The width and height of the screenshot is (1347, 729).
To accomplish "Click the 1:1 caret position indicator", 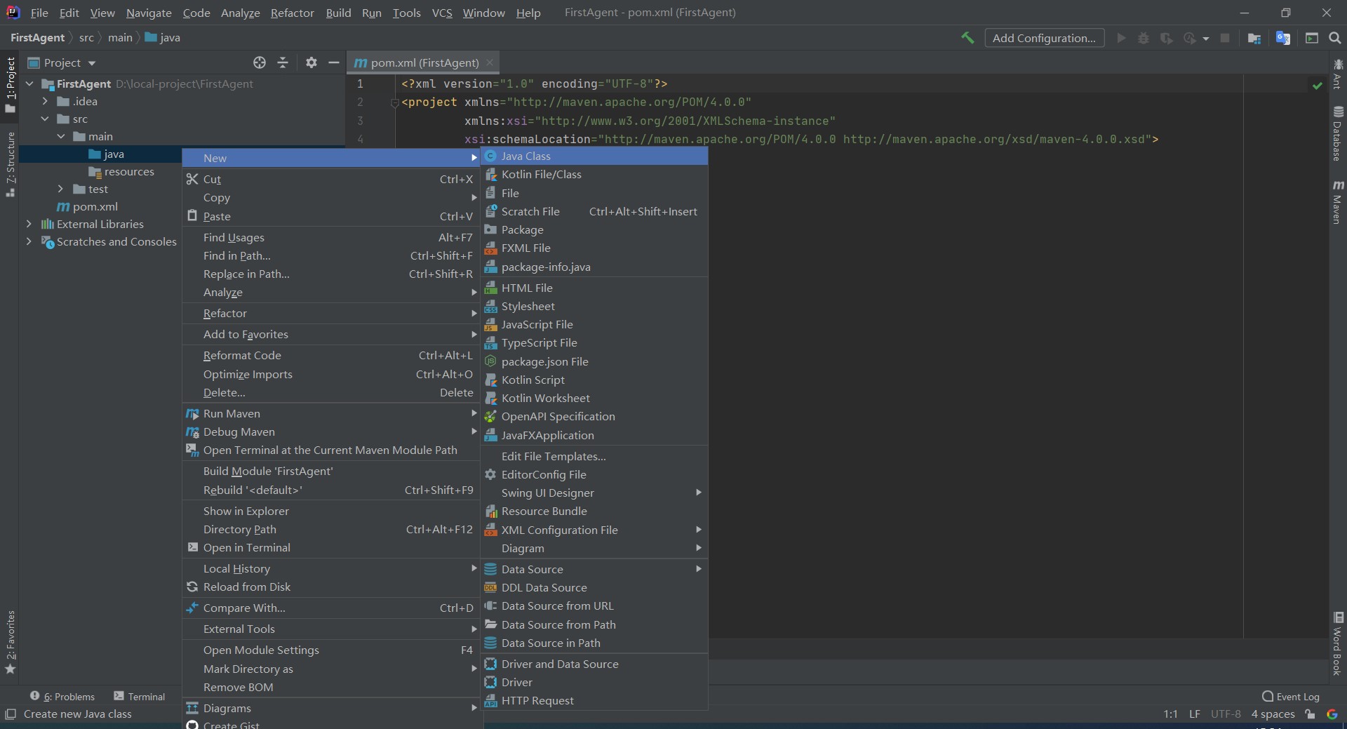I will point(1170,714).
